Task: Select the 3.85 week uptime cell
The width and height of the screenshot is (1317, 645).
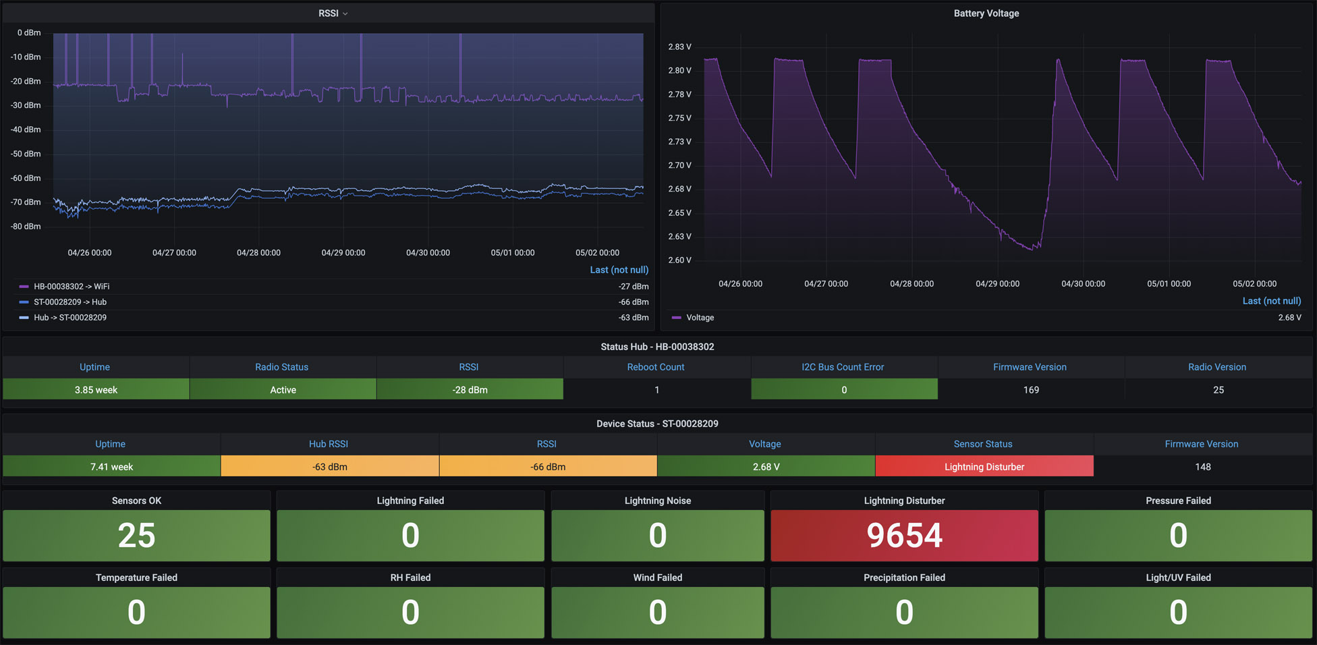Action: (96, 389)
